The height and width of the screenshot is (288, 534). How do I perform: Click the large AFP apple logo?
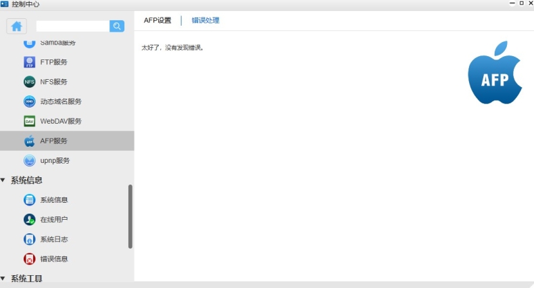coord(495,72)
